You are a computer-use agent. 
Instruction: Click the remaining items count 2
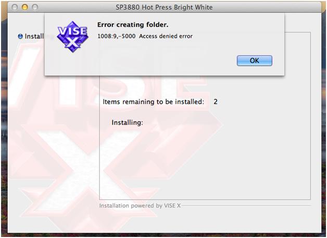216,102
